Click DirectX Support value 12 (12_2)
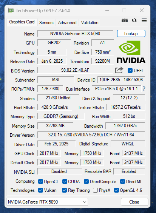Screen dimensions: 156x213 129,98
